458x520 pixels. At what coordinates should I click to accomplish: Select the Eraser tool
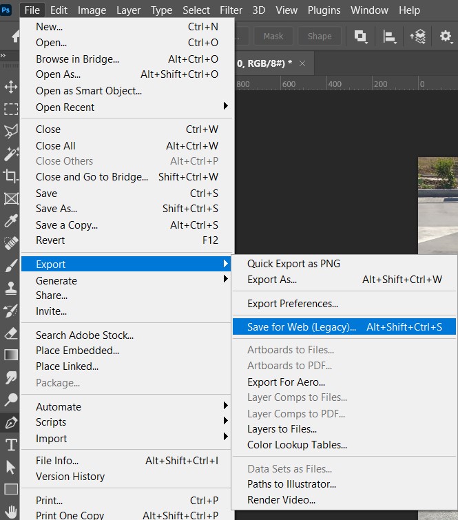coord(10,333)
